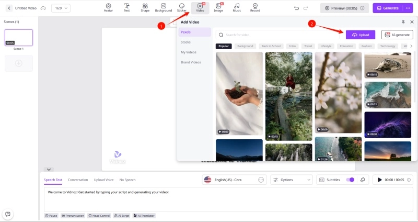This screenshot has width=418, height=222.
Task: Open the Record tool
Action: pyautogui.click(x=255, y=8)
